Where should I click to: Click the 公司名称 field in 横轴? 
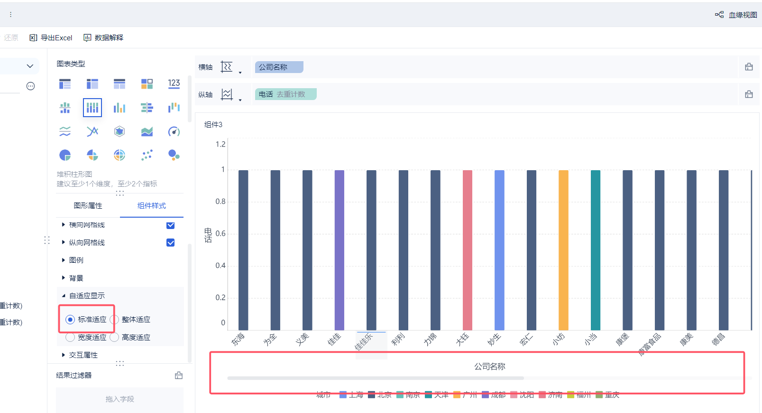pyautogui.click(x=278, y=67)
